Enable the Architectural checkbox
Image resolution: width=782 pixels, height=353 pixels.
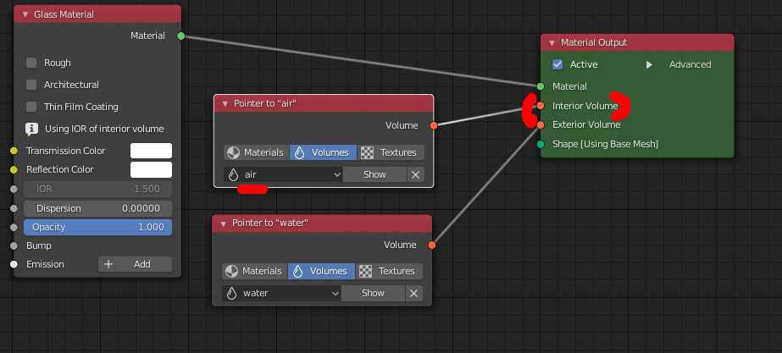pos(31,85)
